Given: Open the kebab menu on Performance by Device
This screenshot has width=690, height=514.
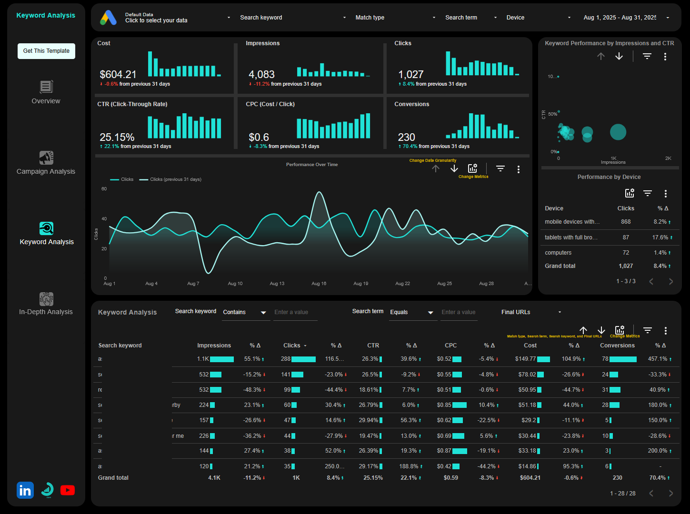Looking at the screenshot, I should tap(665, 193).
